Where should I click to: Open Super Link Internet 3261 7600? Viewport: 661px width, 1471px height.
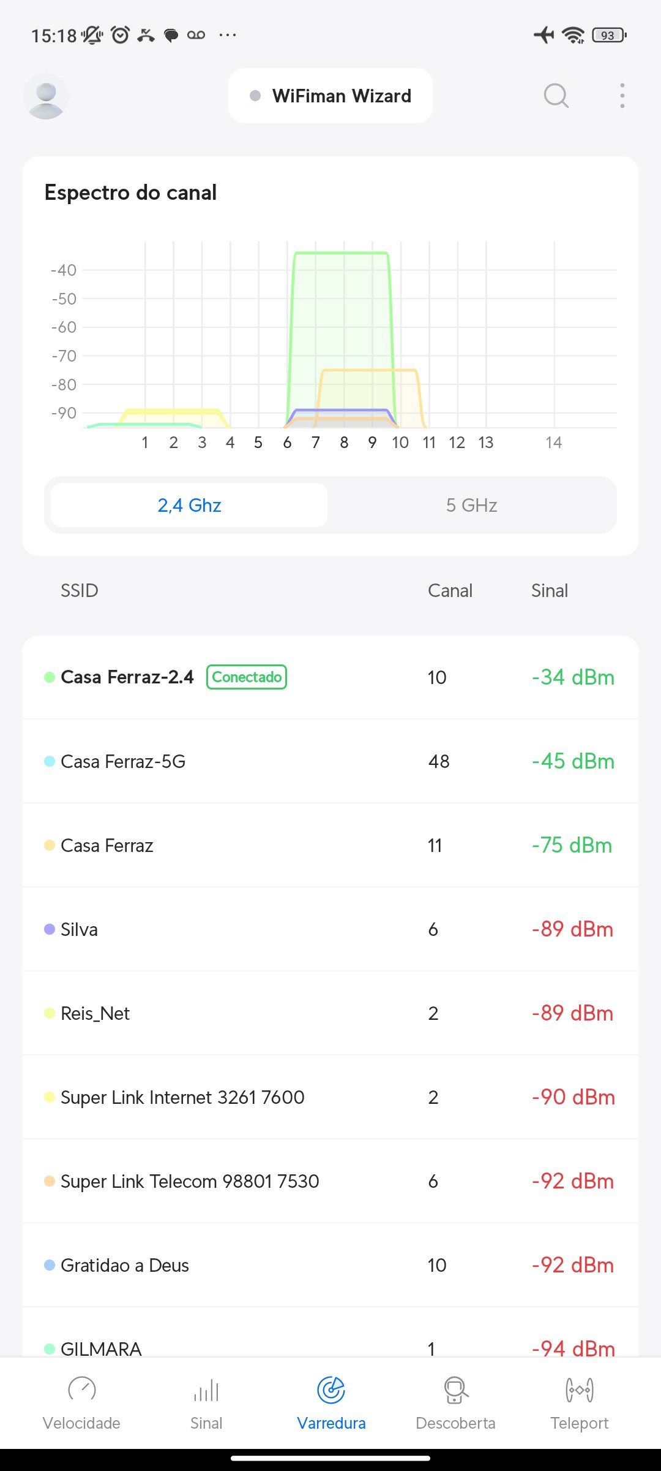point(330,1097)
